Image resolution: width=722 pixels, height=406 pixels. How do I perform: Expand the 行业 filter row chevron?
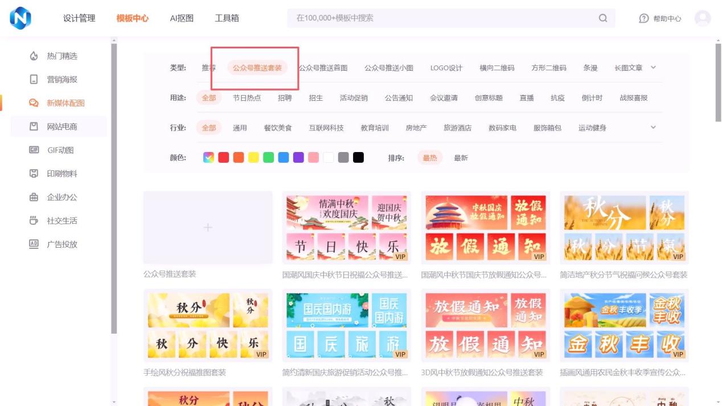click(653, 128)
